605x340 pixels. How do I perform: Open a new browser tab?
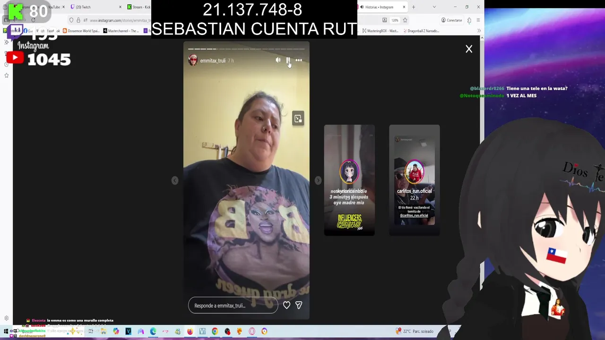(414, 7)
